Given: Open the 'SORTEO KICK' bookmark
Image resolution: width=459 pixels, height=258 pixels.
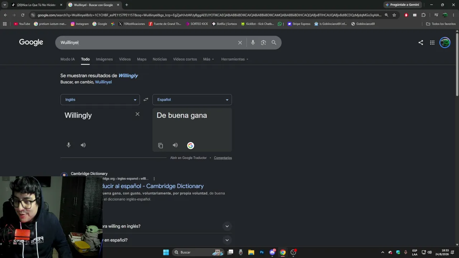Looking at the screenshot, I should point(197,24).
